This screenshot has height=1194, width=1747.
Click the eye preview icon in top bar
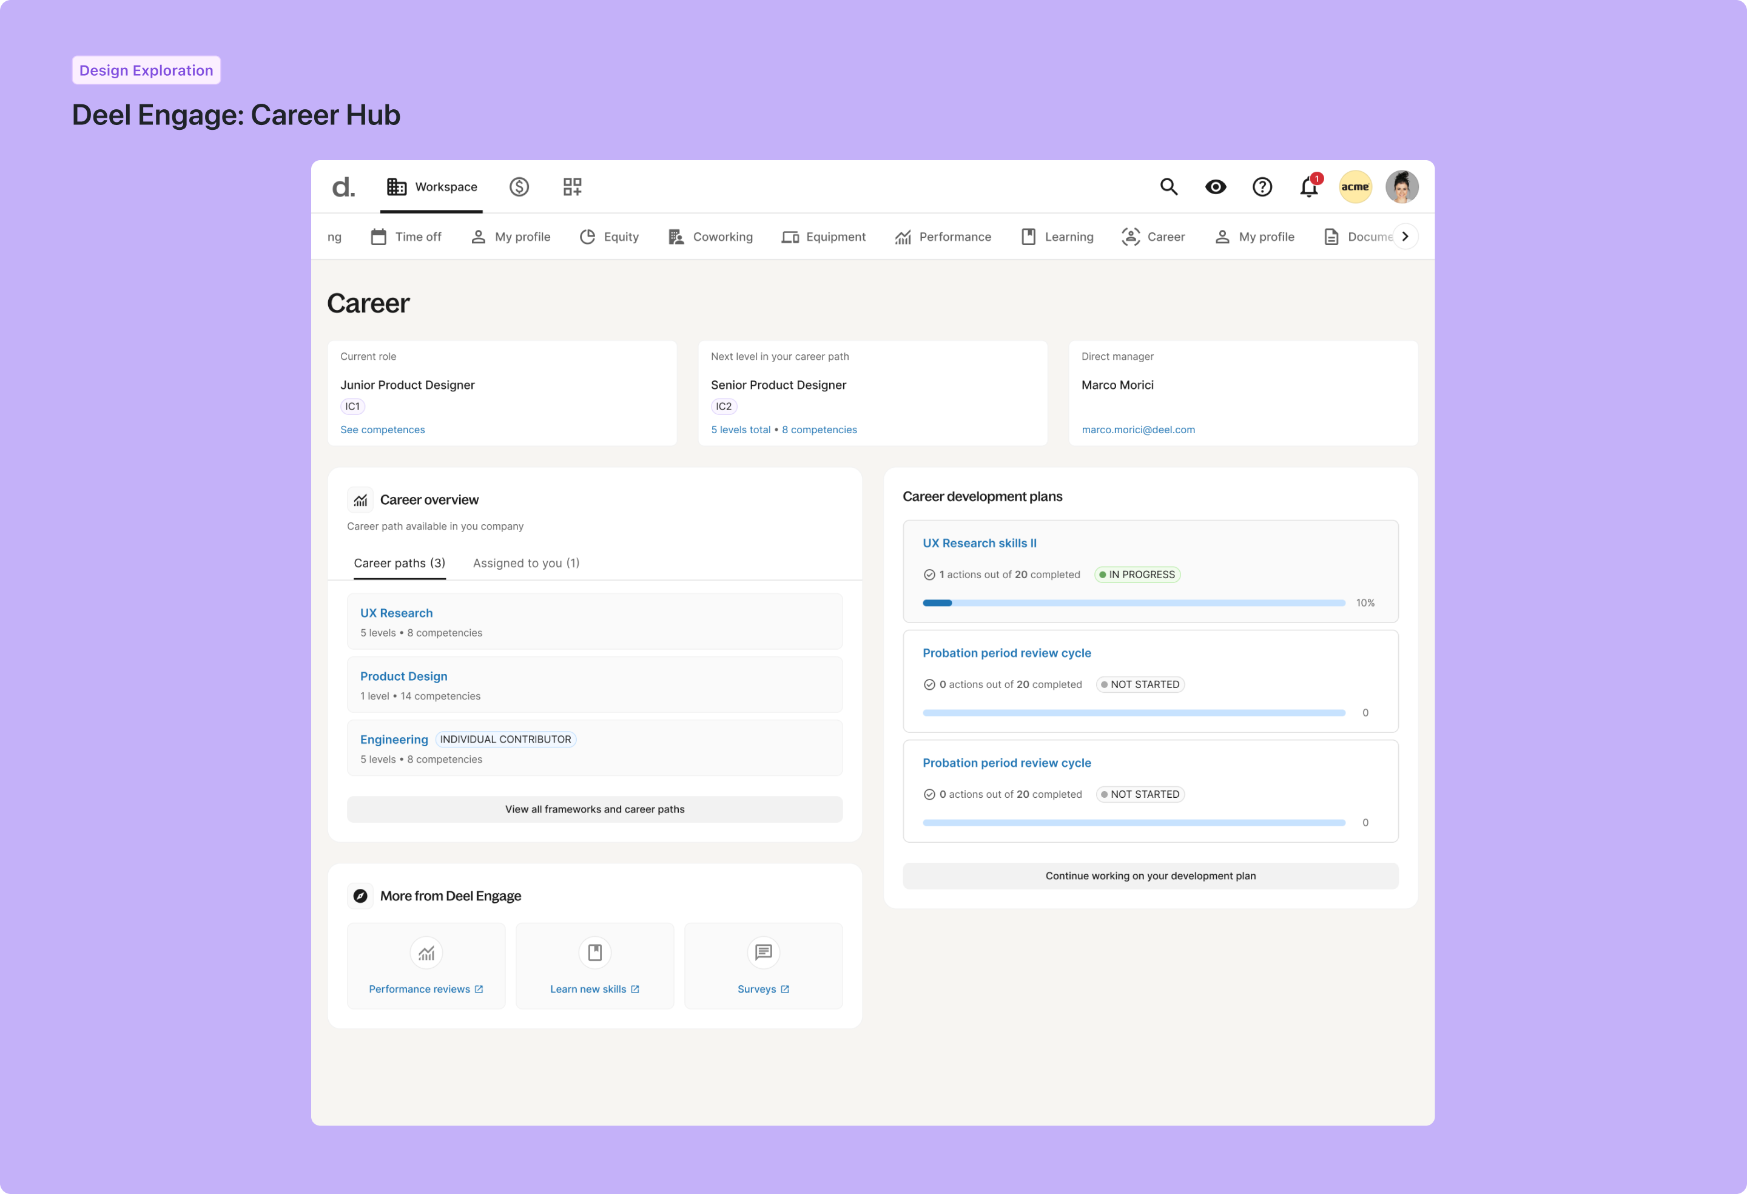(1216, 186)
